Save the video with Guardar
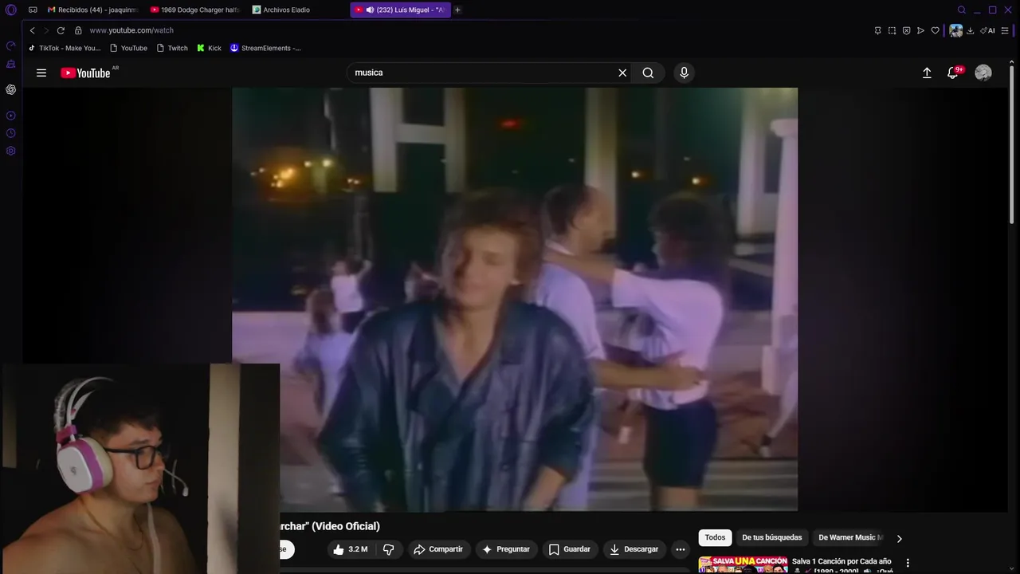The width and height of the screenshot is (1020, 574). tap(569, 549)
